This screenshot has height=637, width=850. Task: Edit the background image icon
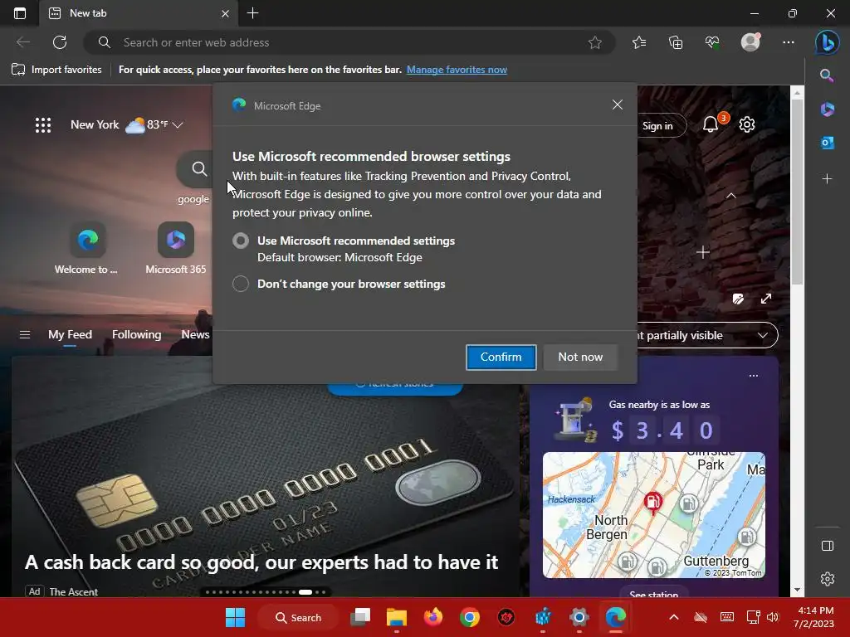click(738, 299)
